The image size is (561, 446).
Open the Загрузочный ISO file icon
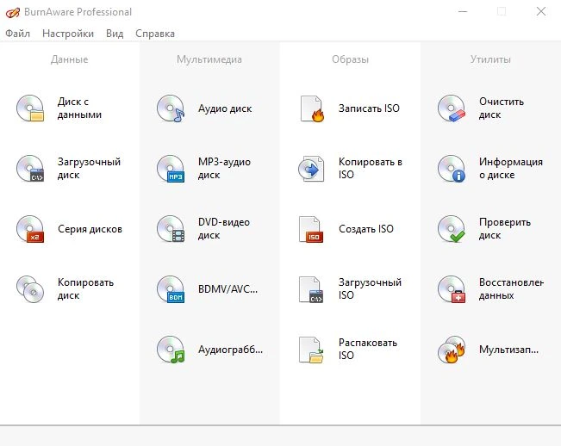coord(311,289)
